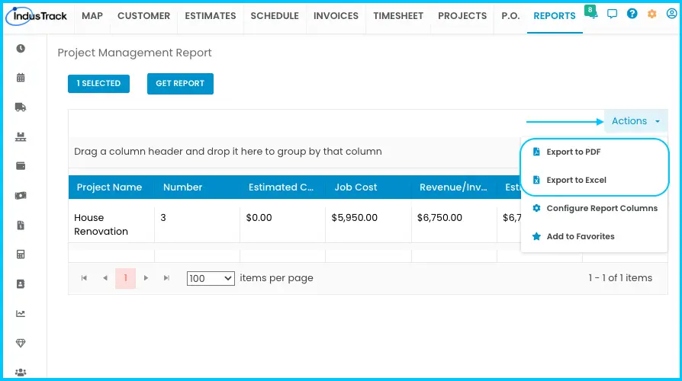
Task: Click the IndusTrack logo
Action: pyautogui.click(x=37, y=16)
